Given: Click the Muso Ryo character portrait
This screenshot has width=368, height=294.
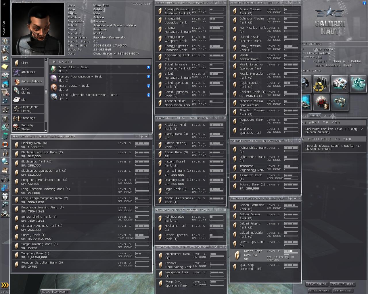Looking at the screenshot, I should [38, 29].
